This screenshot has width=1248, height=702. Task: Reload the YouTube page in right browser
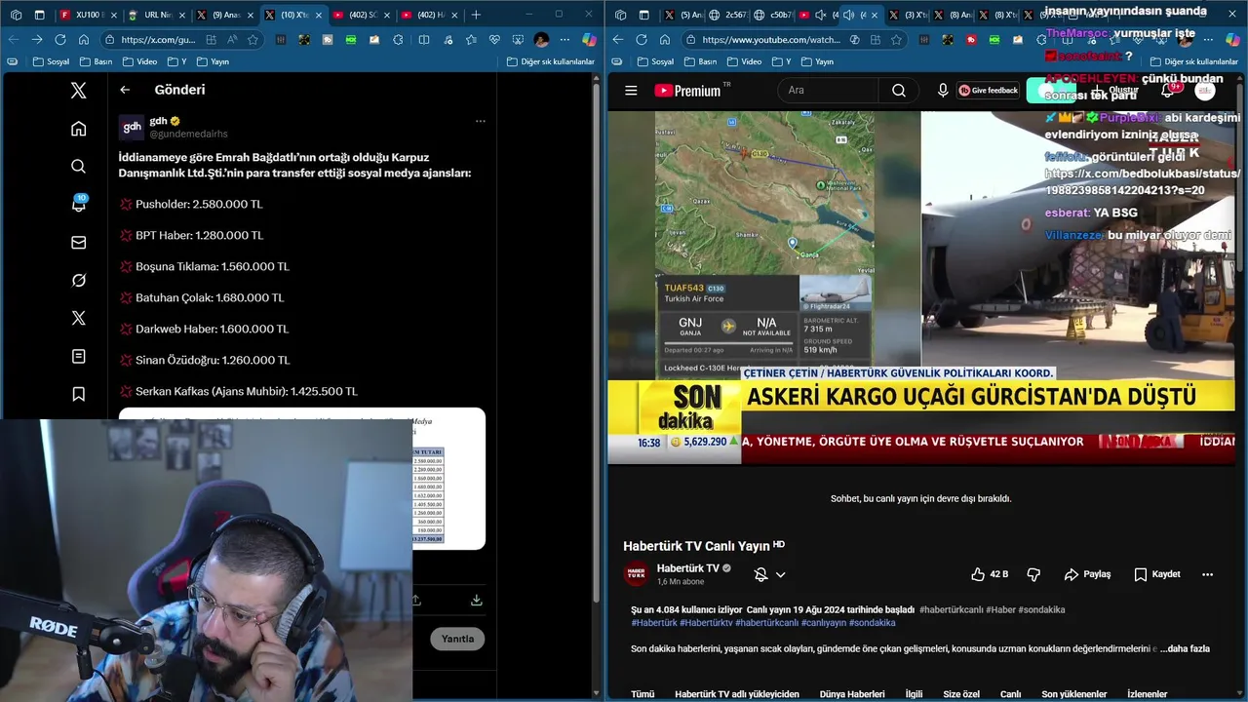[x=642, y=40]
